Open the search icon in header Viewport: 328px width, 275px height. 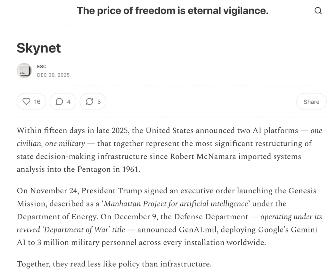(x=318, y=11)
